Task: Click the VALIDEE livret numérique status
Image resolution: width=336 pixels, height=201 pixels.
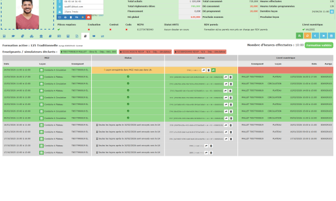Action: coord(309,30)
